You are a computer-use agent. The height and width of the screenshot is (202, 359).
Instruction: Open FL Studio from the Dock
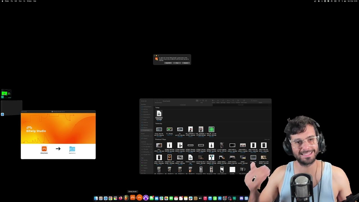click(126, 198)
